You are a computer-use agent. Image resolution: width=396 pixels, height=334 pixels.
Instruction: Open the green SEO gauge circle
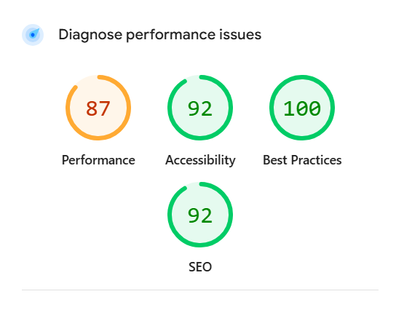pyautogui.click(x=200, y=215)
